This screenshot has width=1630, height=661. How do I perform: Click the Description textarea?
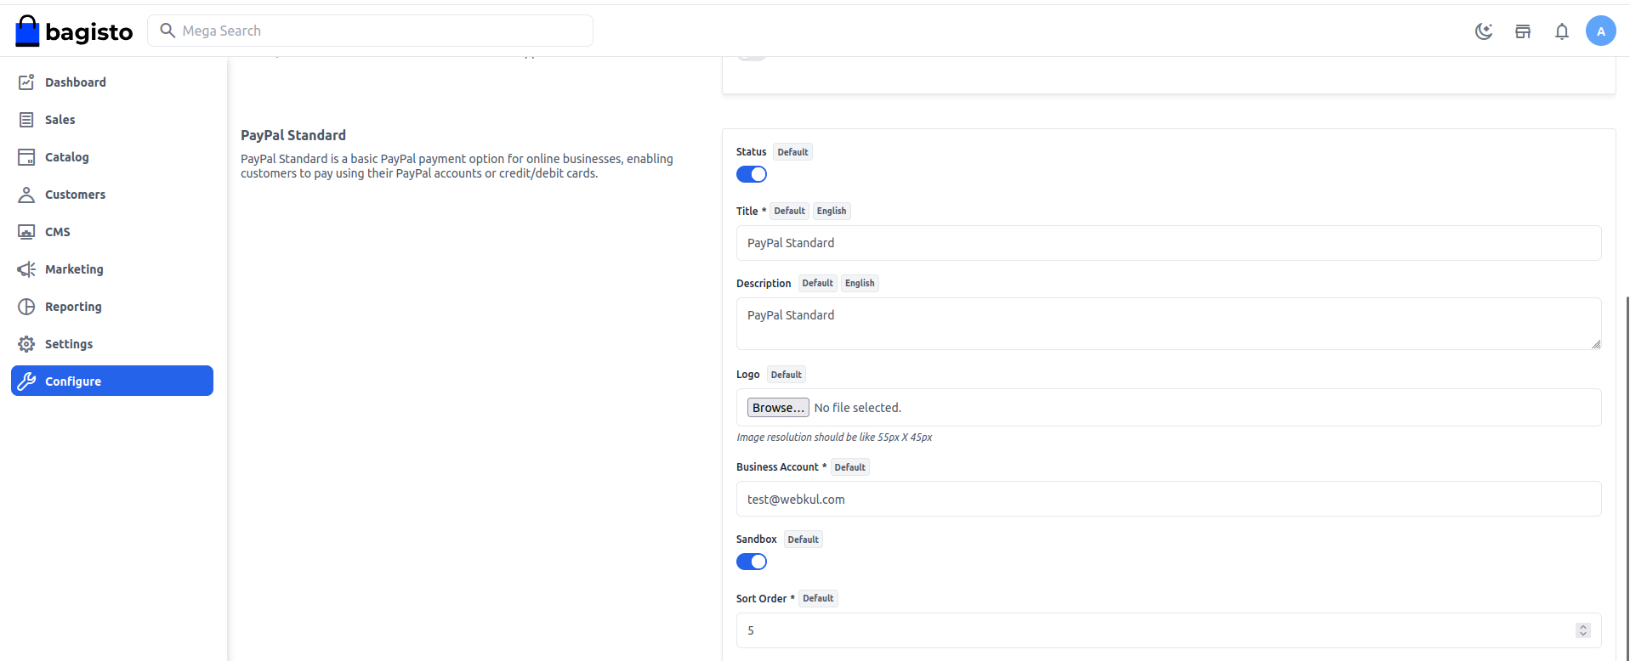[x=1168, y=324]
